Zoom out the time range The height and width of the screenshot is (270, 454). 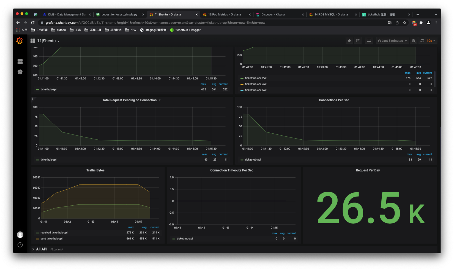click(414, 41)
